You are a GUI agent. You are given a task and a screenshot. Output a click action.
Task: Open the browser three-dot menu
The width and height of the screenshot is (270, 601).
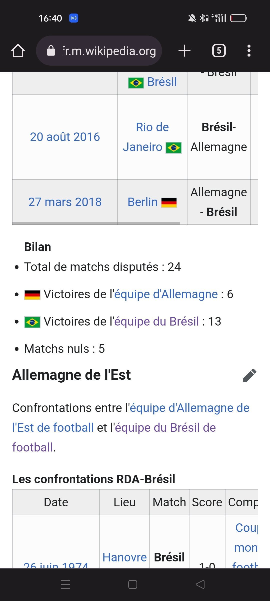[x=249, y=51]
